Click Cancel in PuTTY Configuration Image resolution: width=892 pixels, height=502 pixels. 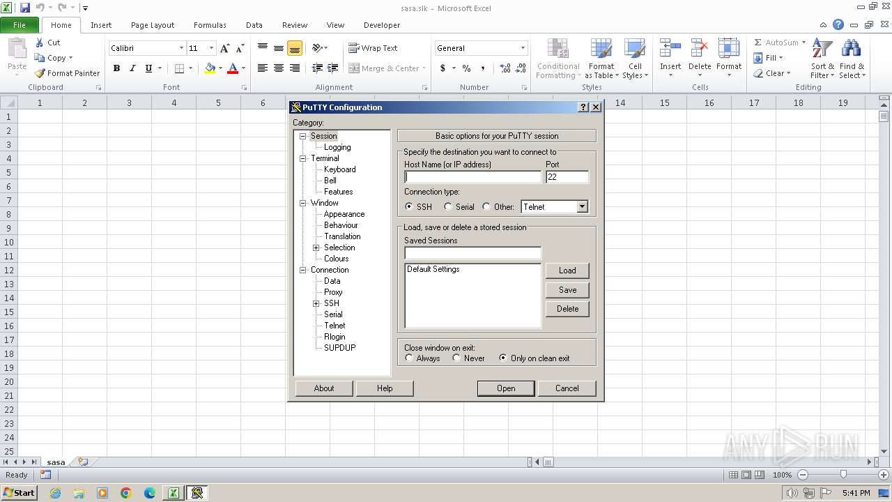[567, 388]
